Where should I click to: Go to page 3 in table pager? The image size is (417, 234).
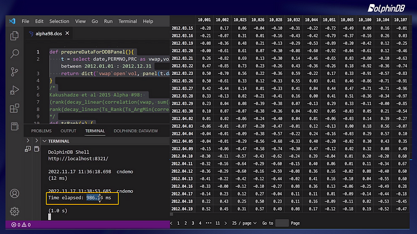click(193, 223)
